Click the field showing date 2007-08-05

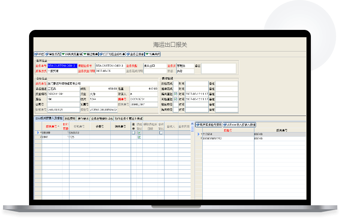point(110,71)
